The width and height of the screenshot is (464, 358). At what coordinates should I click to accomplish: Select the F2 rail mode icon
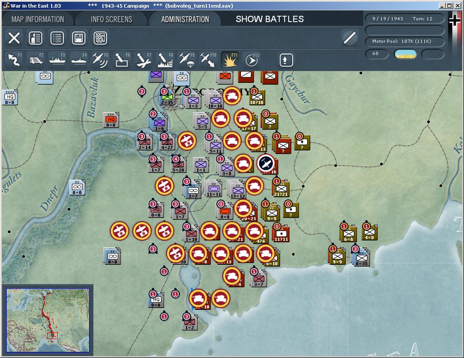pyautogui.click(x=36, y=59)
